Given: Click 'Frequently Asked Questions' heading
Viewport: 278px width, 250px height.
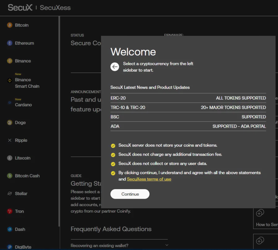Looking at the screenshot, I should 111,229.
